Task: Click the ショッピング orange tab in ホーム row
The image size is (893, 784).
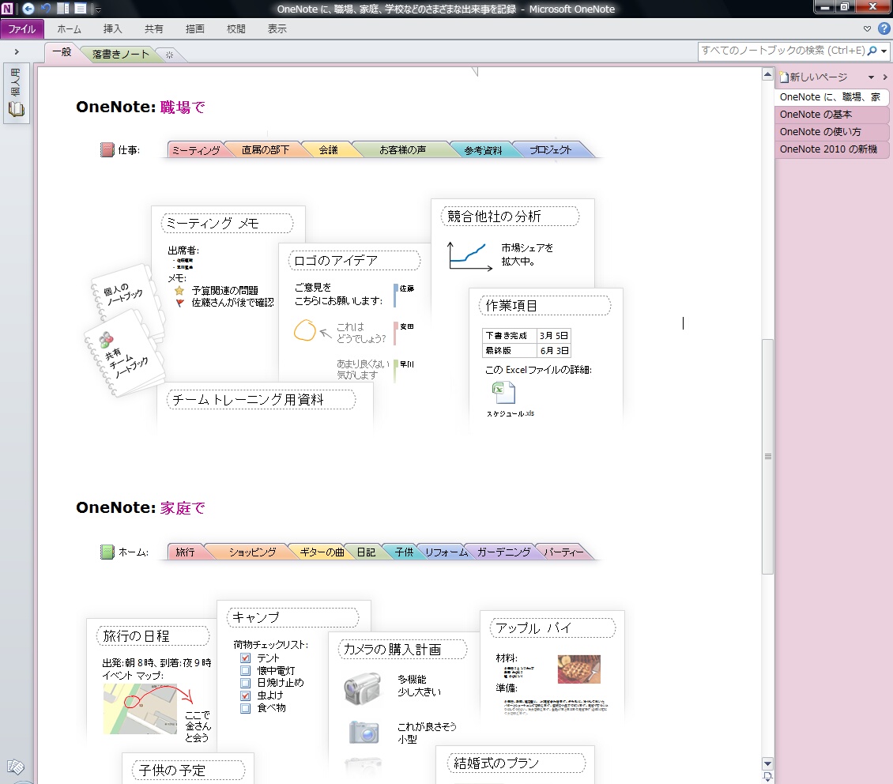Action: (252, 552)
